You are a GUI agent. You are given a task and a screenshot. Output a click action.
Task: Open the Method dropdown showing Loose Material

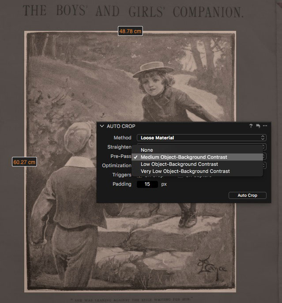pyautogui.click(x=202, y=138)
